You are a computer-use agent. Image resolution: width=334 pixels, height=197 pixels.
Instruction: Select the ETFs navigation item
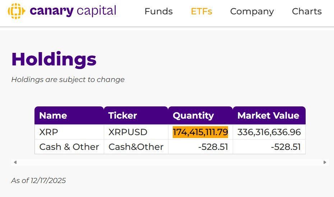click(201, 12)
